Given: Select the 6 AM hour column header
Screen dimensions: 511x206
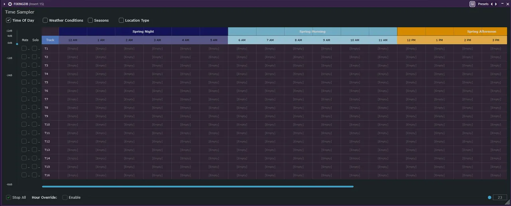Looking at the screenshot, I should pyautogui.click(x=242, y=40).
